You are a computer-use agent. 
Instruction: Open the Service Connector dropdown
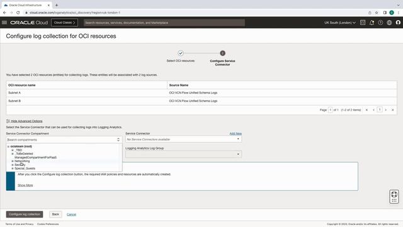point(183,139)
